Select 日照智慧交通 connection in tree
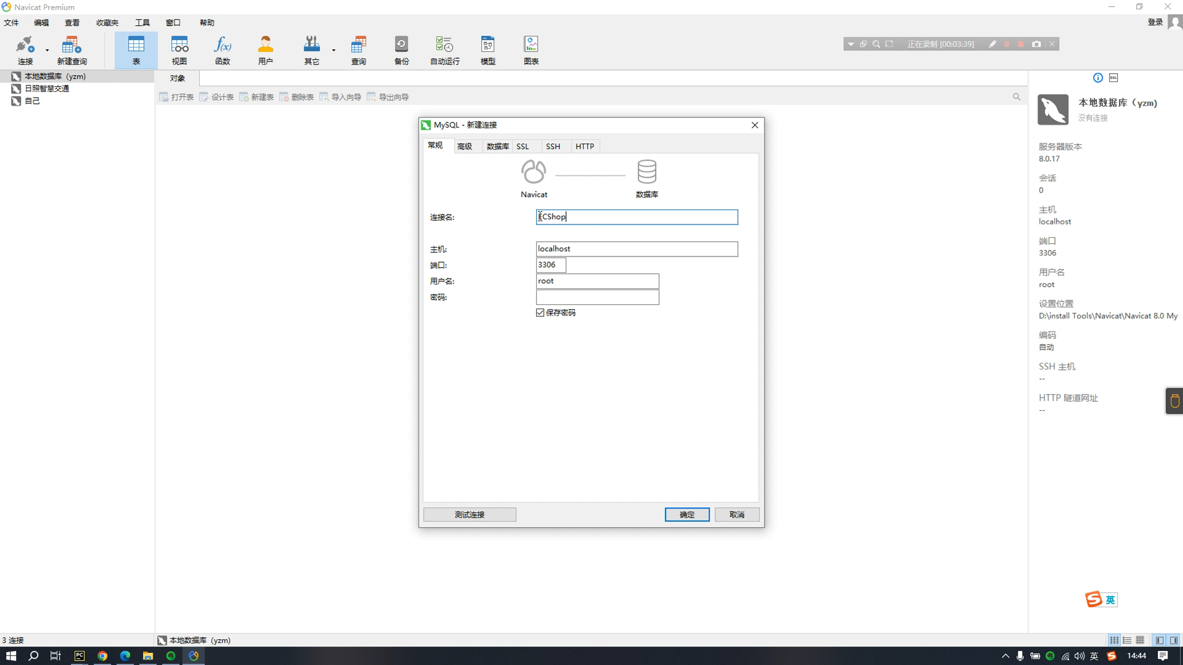Image resolution: width=1183 pixels, height=665 pixels. [47, 89]
